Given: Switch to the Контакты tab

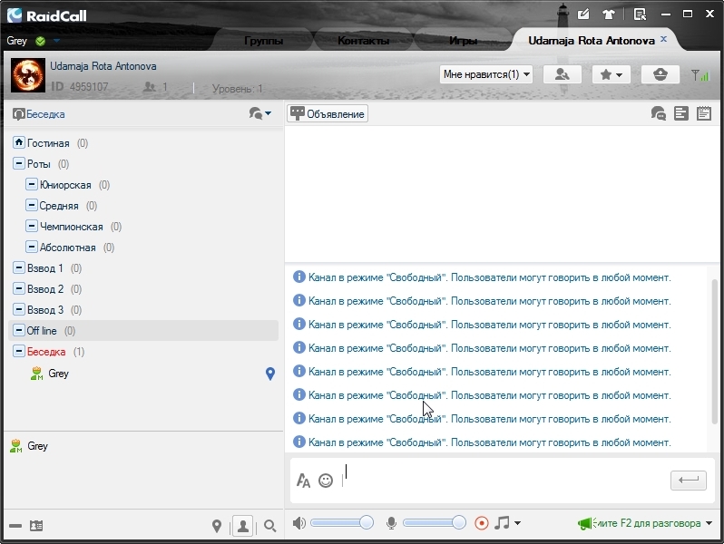Looking at the screenshot, I should pos(363,41).
